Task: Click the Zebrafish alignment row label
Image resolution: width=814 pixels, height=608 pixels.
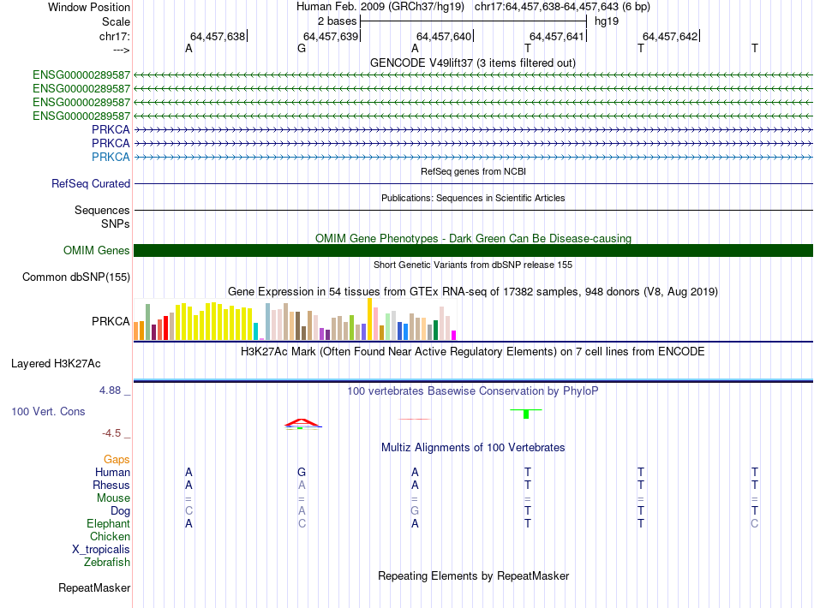Action: [x=107, y=562]
